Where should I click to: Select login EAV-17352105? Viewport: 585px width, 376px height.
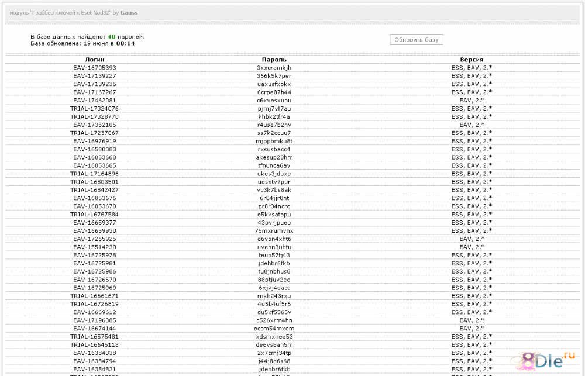pos(95,125)
